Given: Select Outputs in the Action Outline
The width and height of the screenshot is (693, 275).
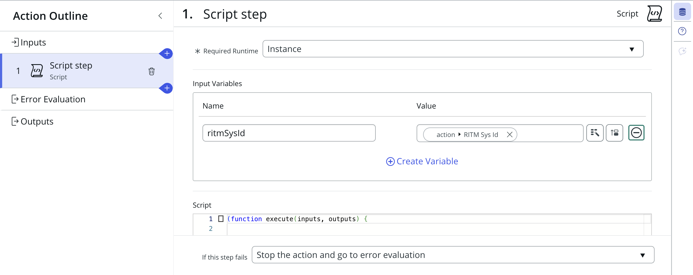Looking at the screenshot, I should pyautogui.click(x=37, y=122).
